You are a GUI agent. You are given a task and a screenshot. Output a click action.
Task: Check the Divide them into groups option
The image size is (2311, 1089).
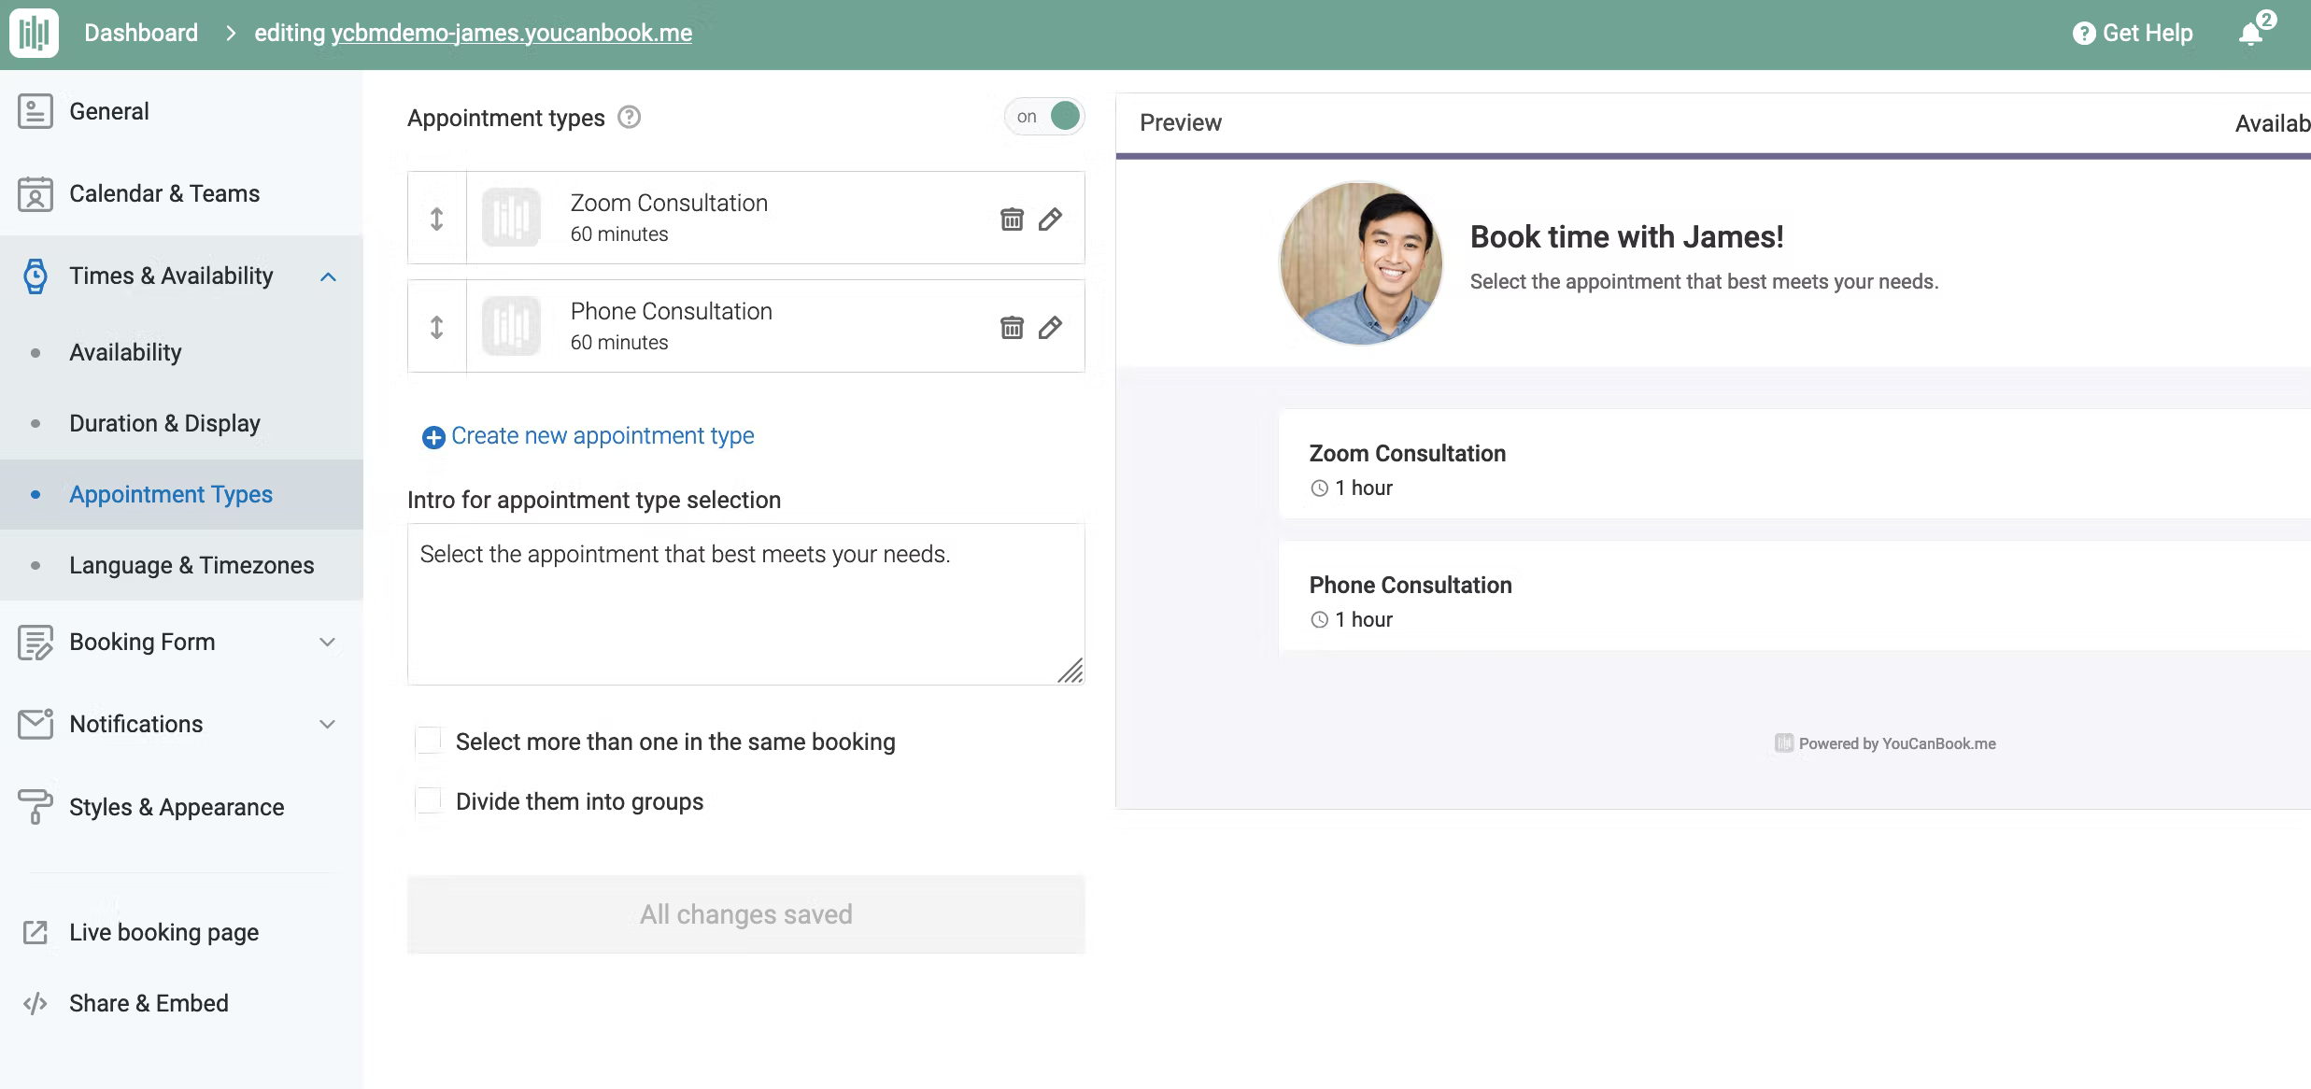coord(429,799)
